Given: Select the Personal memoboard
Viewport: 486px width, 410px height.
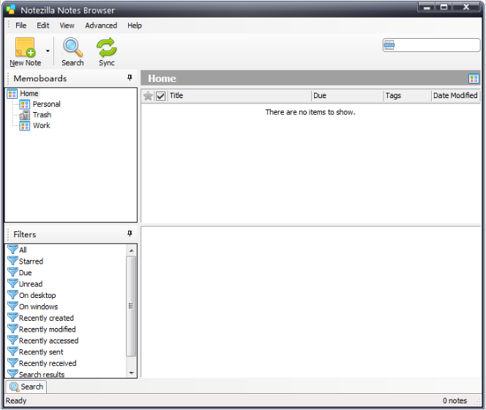Looking at the screenshot, I should click(x=47, y=104).
